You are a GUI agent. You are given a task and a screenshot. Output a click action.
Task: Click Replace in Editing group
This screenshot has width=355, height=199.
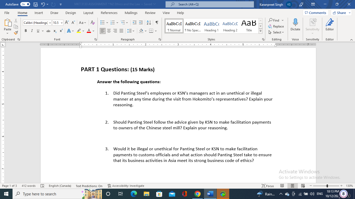[276, 26]
